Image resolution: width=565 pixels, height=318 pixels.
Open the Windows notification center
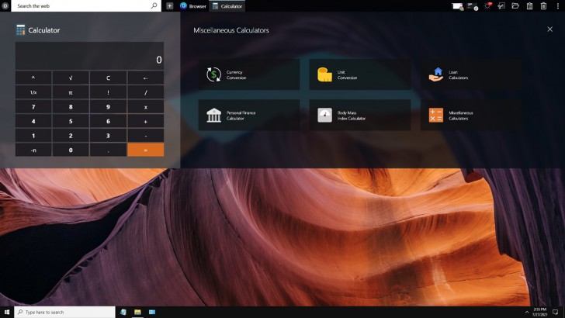[555, 312]
